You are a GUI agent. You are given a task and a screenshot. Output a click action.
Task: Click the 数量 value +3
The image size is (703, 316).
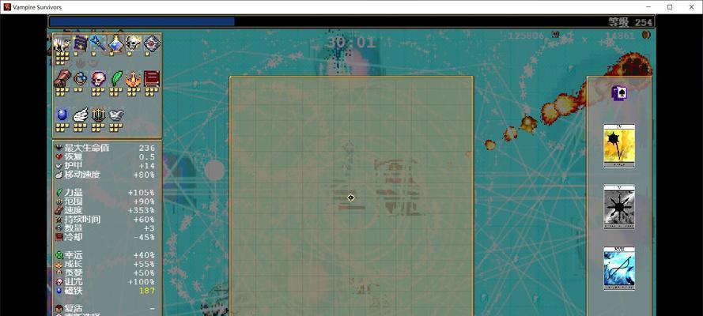(x=149, y=228)
